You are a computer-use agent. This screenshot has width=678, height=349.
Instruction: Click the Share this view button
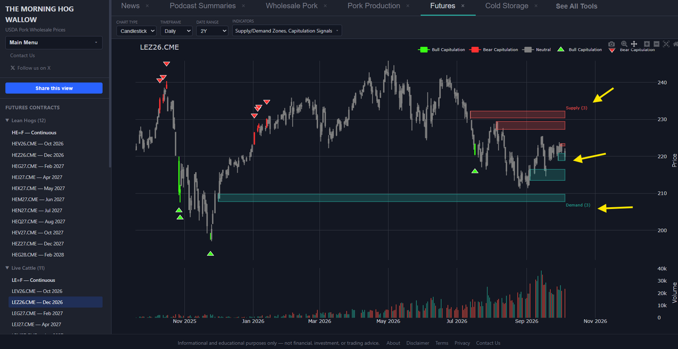[54, 88]
